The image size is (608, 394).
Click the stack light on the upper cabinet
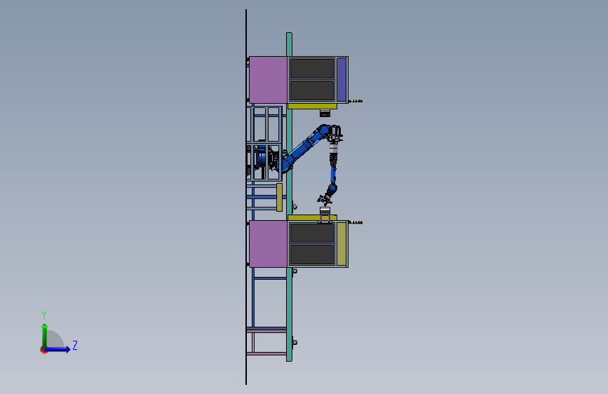click(x=356, y=101)
